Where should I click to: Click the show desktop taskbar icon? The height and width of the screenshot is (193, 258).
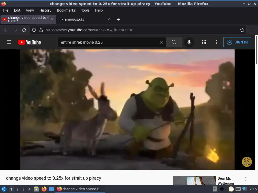51,189
